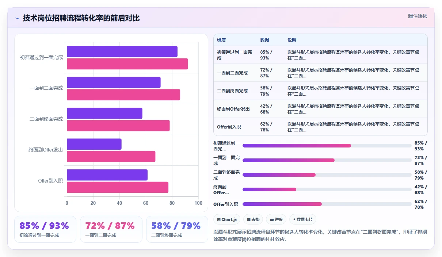The width and height of the screenshot is (442, 257).
Task: Click the 58% / 79% value beside the progress bar
Action: click(x=421, y=175)
